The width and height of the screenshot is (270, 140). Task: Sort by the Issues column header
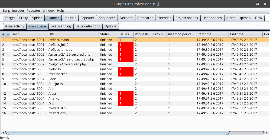tap(125, 34)
